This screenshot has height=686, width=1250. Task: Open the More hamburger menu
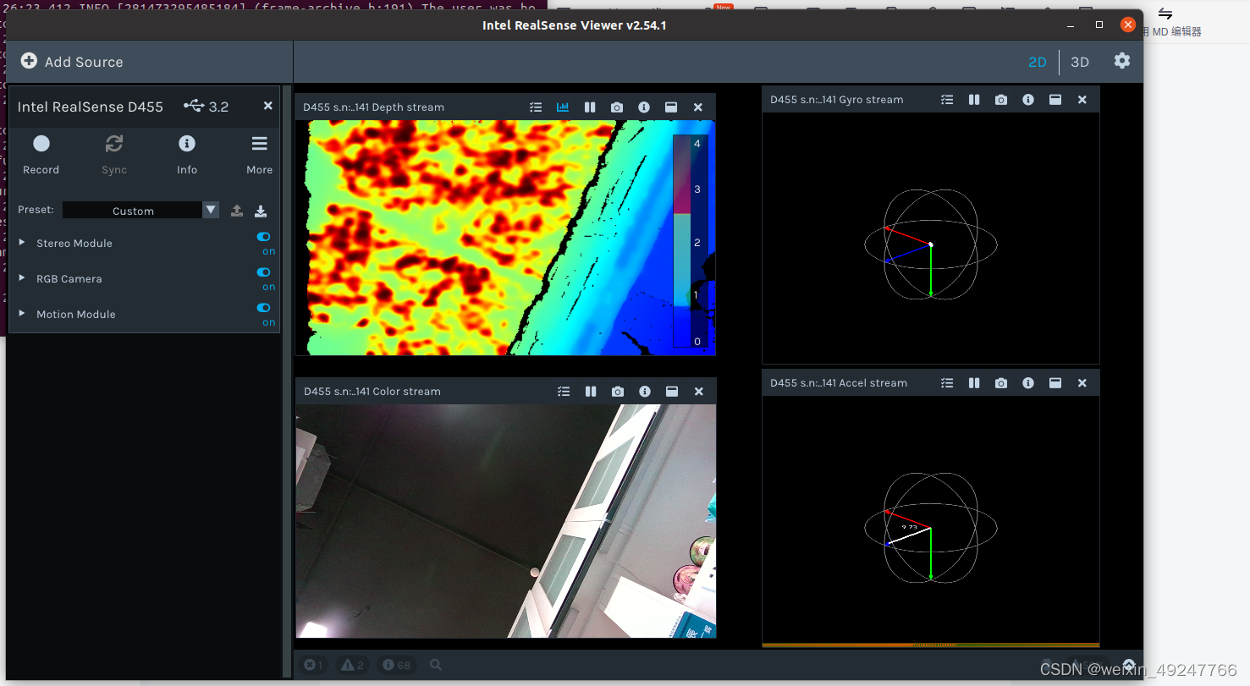point(260,154)
